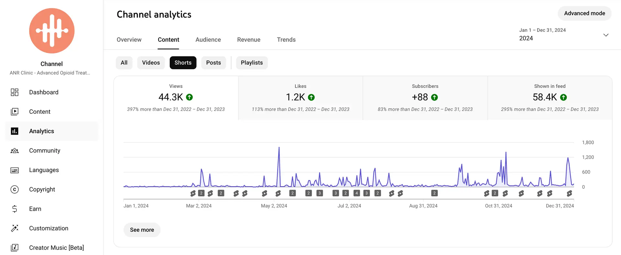
Task: Open Customization magic wand icon
Action: click(15, 228)
